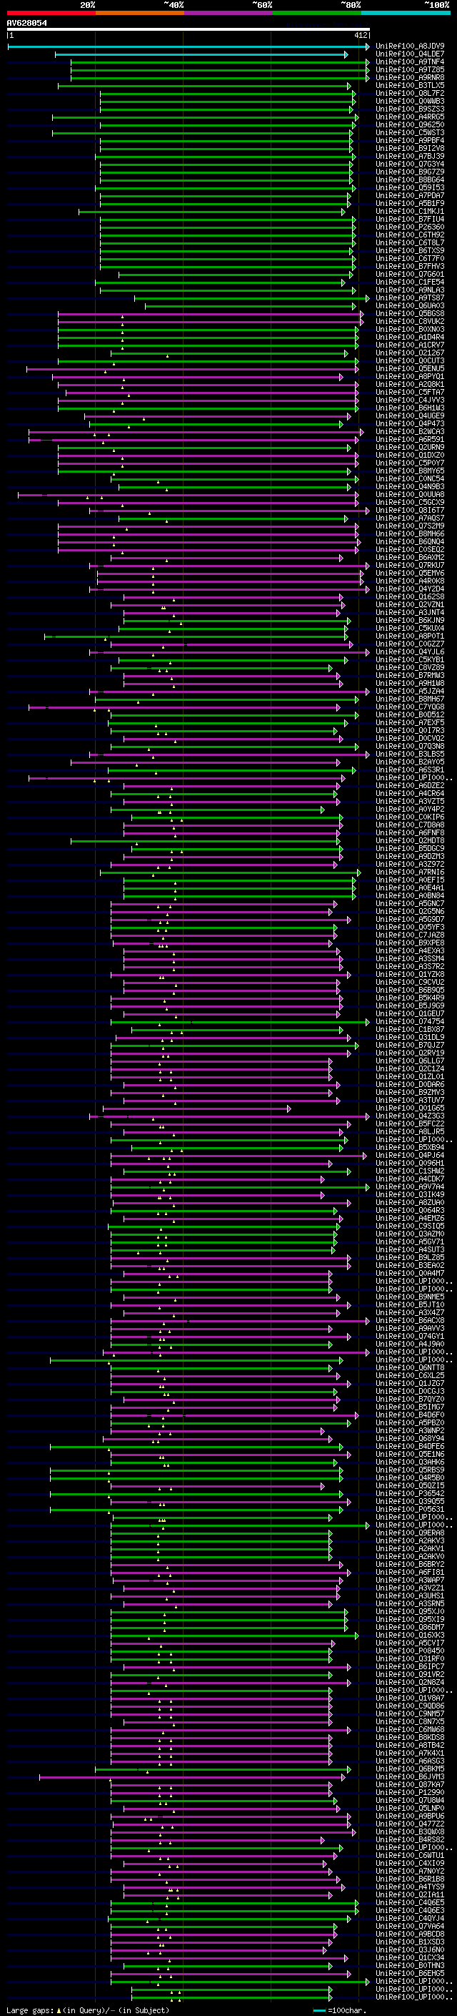Select hit UniRef100_Q59I53
This screenshot has width=457, height=2016.
tap(410, 188)
